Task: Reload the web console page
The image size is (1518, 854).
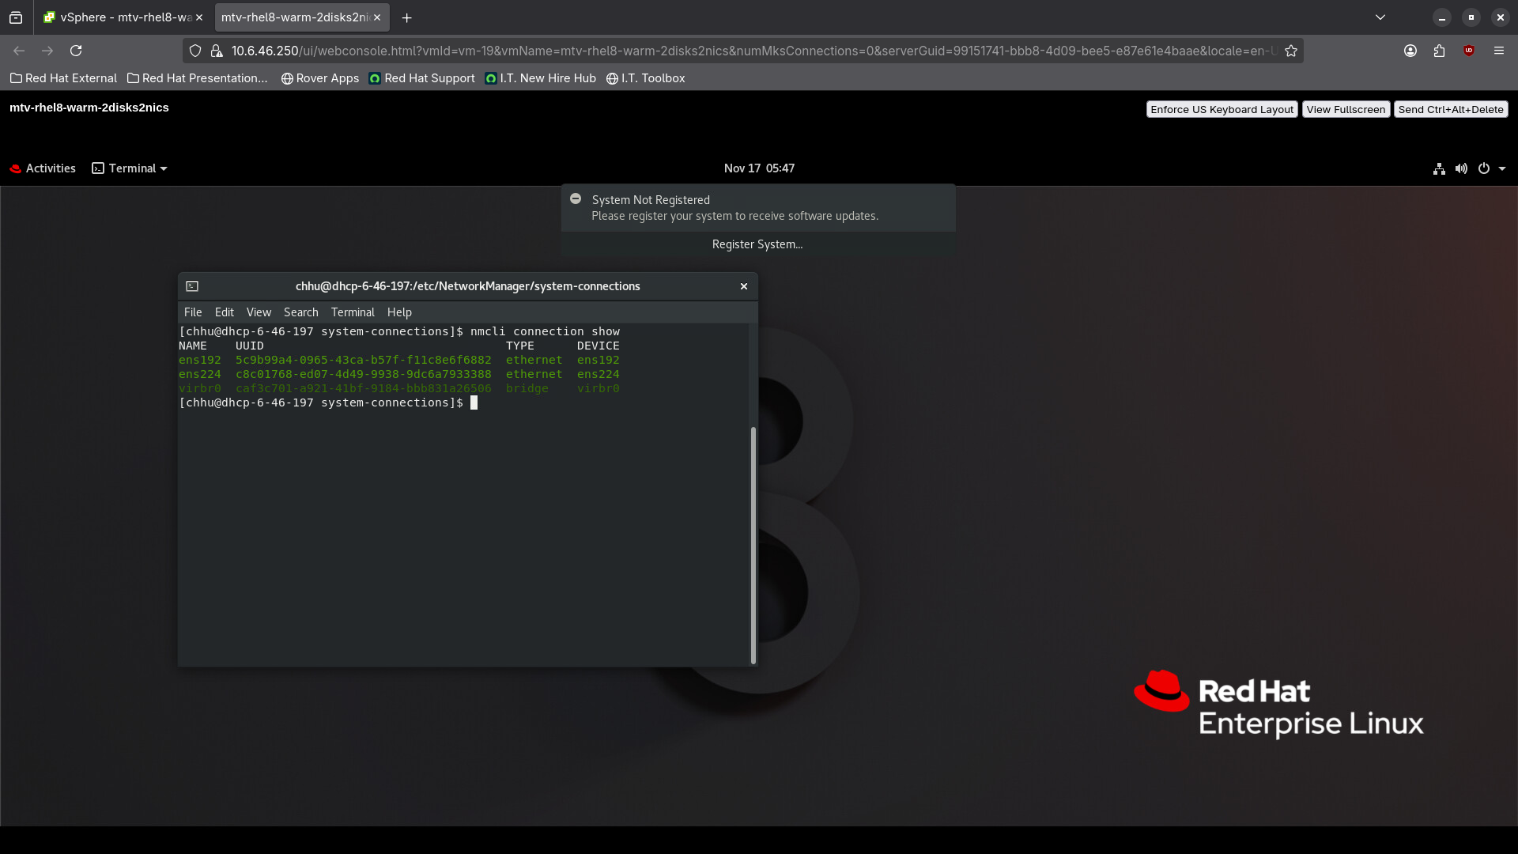Action: [x=76, y=51]
